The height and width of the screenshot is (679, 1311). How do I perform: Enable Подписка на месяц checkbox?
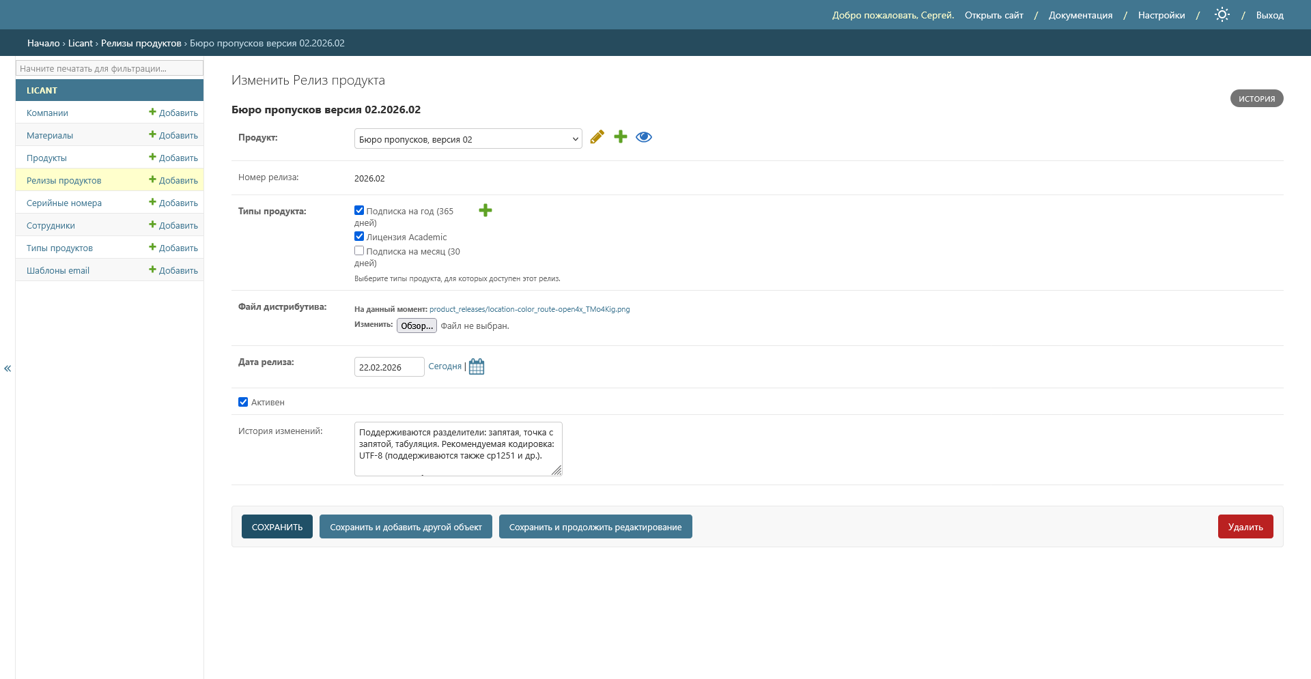(x=359, y=250)
